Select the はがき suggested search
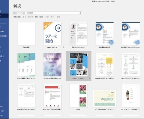 [x=41, y=17]
